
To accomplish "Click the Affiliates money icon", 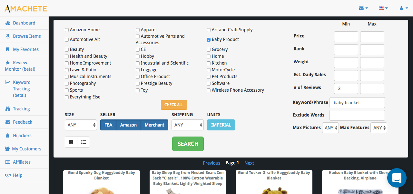I will point(7,162).
